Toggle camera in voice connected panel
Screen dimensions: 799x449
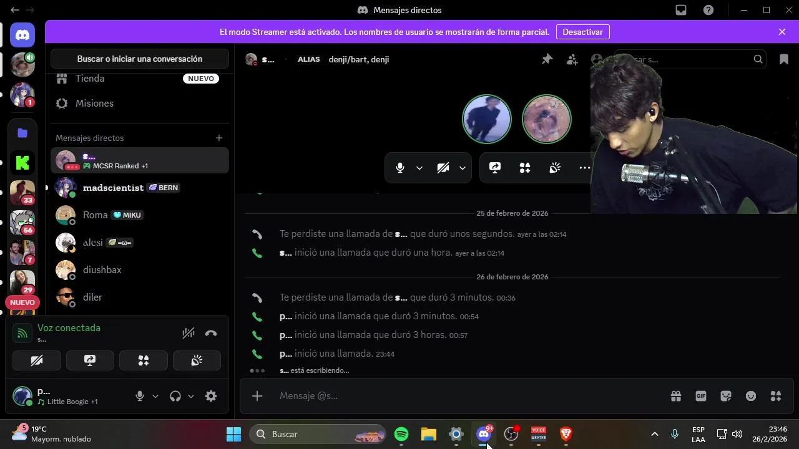coord(37,360)
